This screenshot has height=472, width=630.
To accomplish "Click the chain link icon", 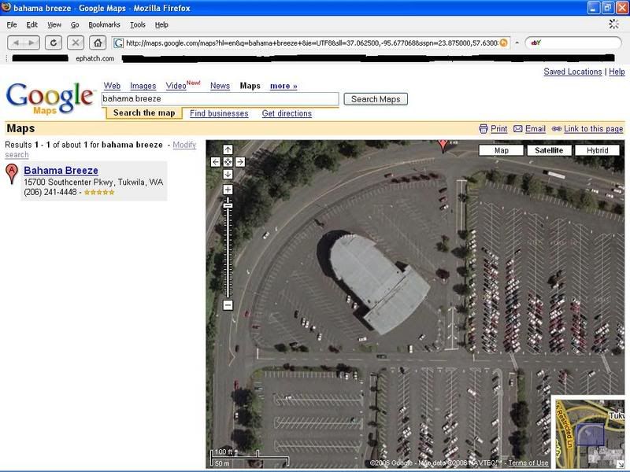I will [557, 129].
